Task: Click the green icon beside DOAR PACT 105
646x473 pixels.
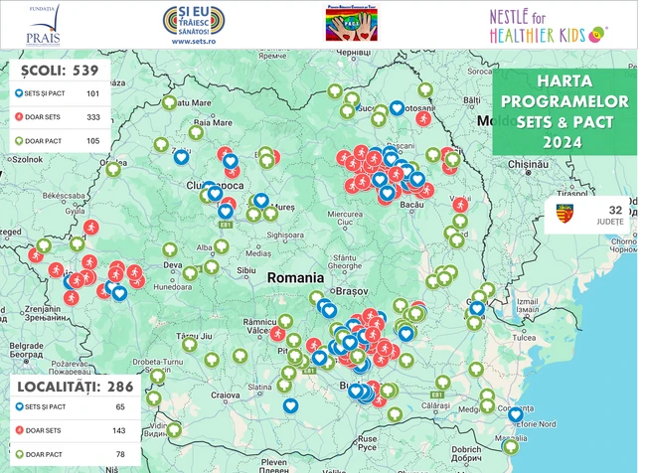Action: click(19, 141)
